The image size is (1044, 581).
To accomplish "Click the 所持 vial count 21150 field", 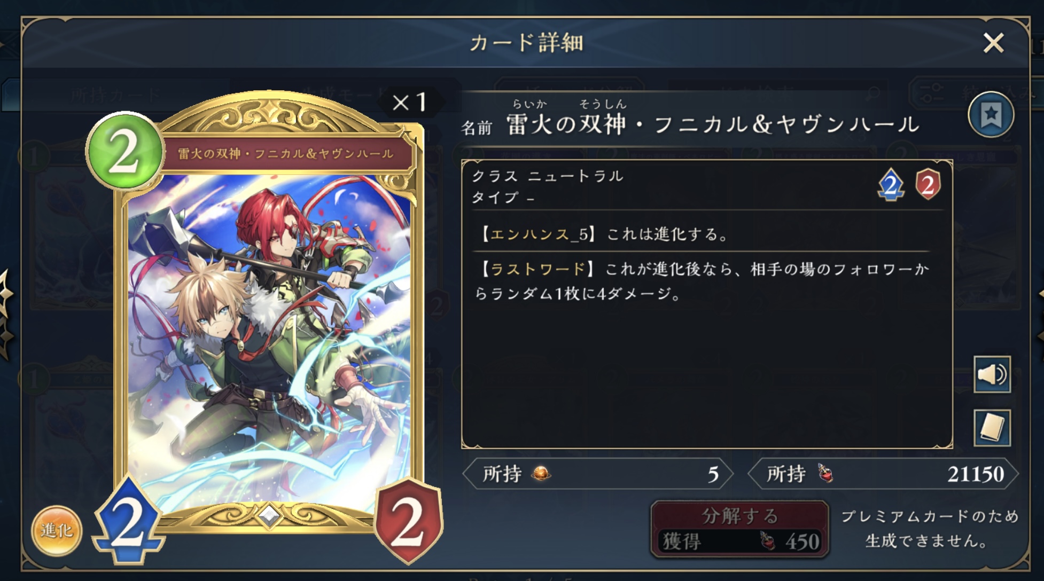I will 883,474.
